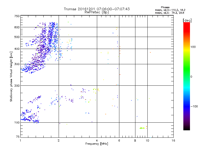Click the y-axis tick label '600'
This screenshot has height=153, width=204.
click(x=17, y=27)
